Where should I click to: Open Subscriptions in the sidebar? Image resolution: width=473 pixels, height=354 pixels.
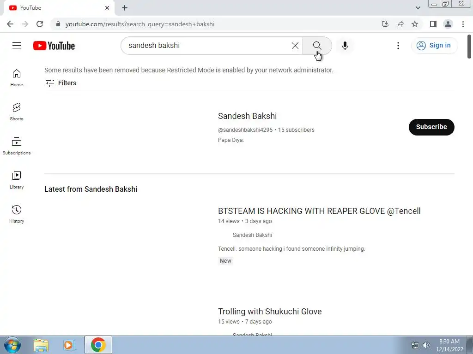[x=17, y=146]
